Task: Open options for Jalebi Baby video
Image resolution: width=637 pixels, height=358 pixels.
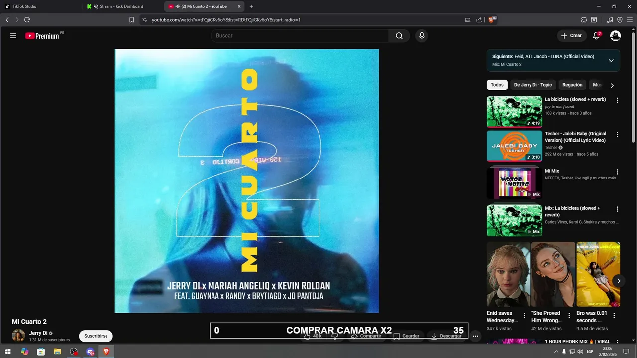Action: tap(617, 135)
